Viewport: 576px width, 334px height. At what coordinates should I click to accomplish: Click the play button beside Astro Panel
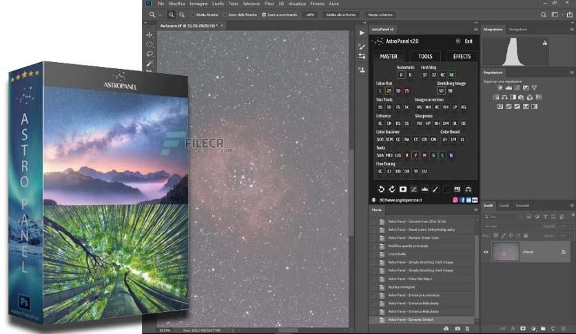[362, 31]
